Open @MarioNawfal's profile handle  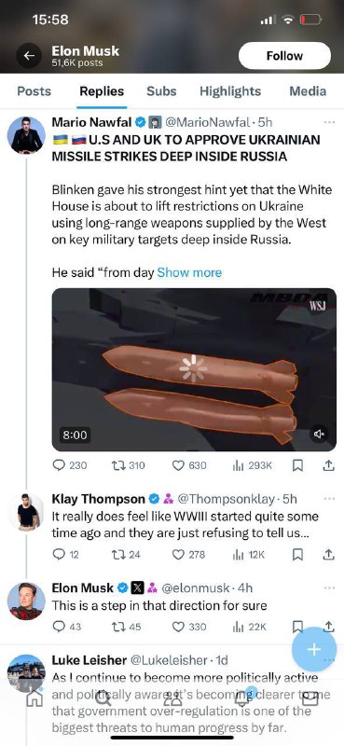click(x=207, y=122)
